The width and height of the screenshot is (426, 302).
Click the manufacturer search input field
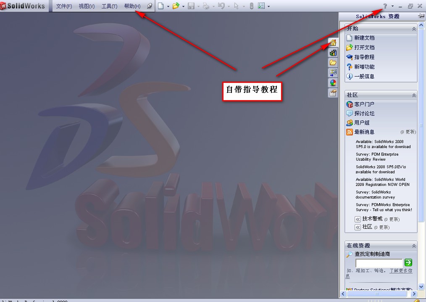click(x=379, y=263)
